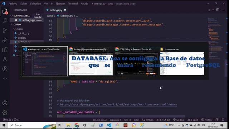229x129 pixels.
Task: Open Source Control view in activity bar
Action: point(5,30)
